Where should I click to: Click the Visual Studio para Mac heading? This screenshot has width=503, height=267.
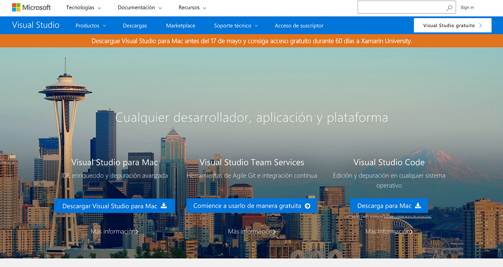[115, 162]
